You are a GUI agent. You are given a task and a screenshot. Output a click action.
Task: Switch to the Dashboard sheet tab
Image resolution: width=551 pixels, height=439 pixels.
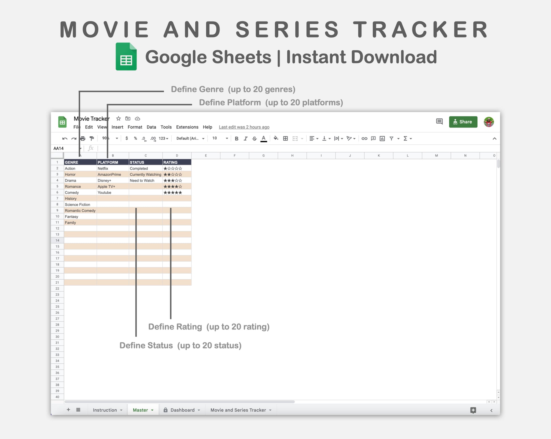[x=182, y=410]
